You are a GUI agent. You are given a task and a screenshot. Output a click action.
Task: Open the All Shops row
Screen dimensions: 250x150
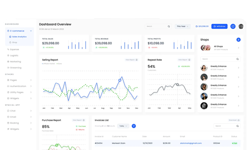pyautogui.click(x=220, y=47)
